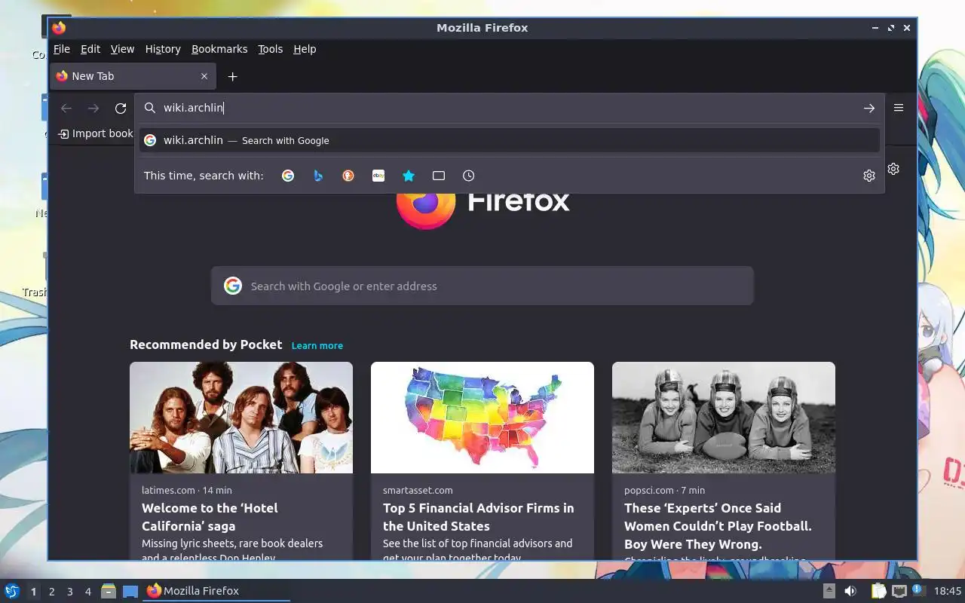This screenshot has width=965, height=603.
Task: Open notification tray icon with exclamation mark
Action: pyautogui.click(x=918, y=591)
